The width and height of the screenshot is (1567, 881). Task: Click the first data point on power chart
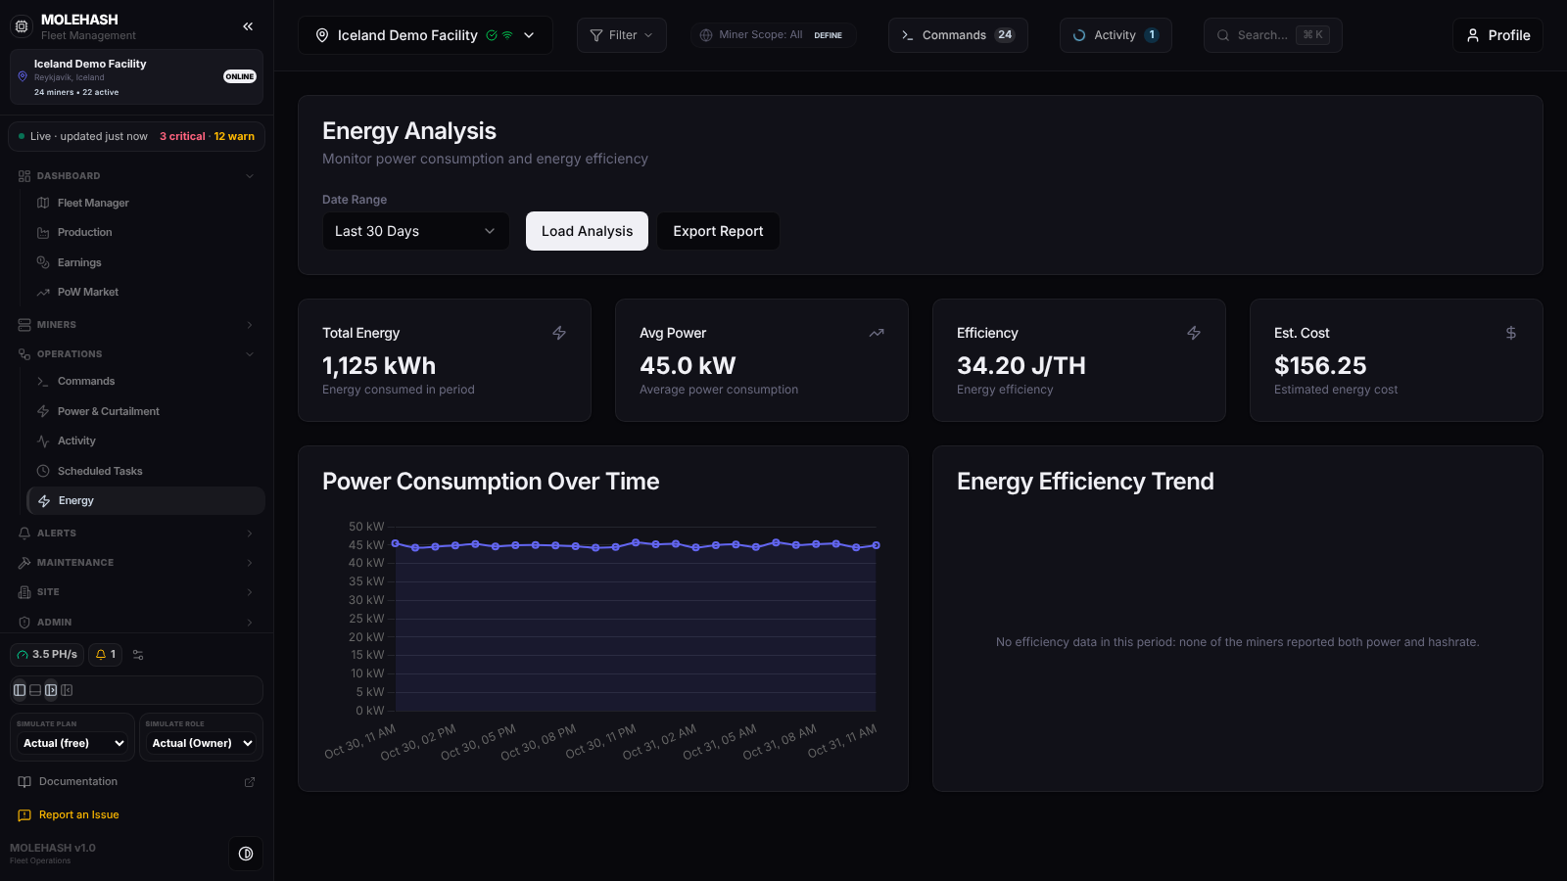tap(396, 543)
